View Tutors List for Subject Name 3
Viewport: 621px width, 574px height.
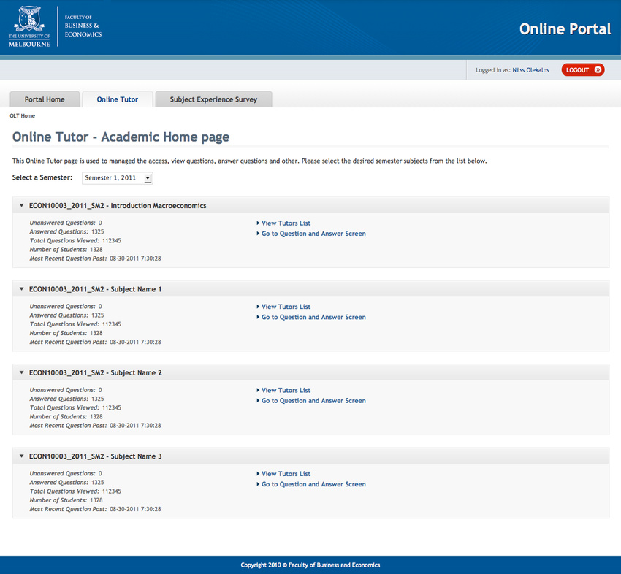[x=286, y=474]
